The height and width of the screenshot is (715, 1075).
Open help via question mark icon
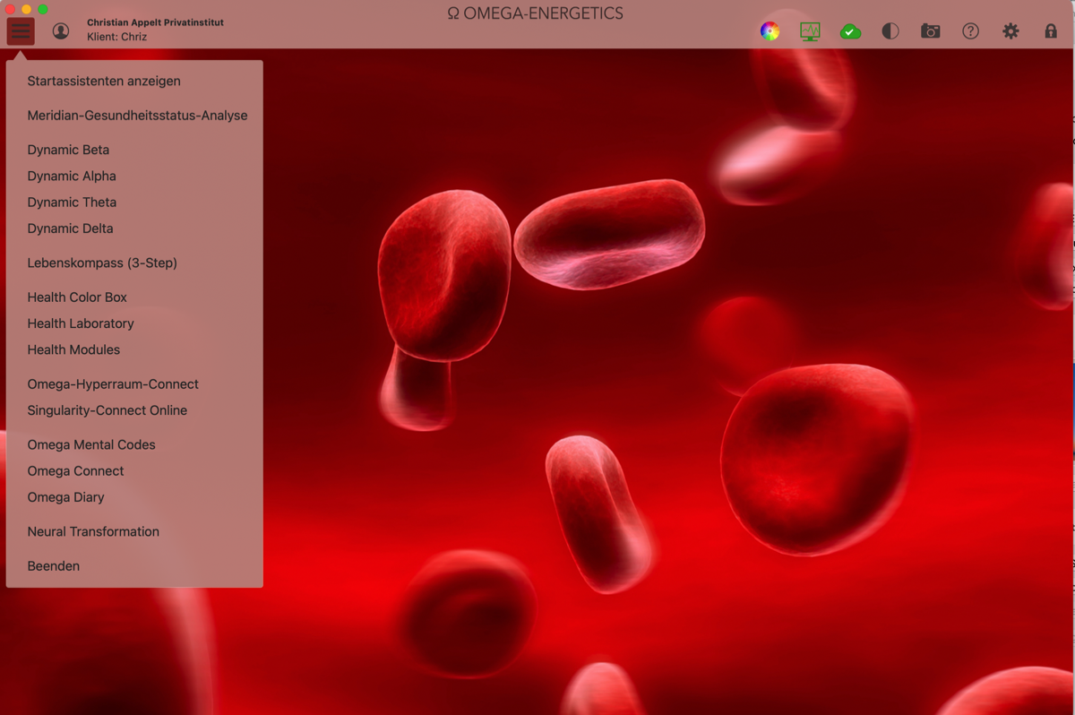[970, 31]
